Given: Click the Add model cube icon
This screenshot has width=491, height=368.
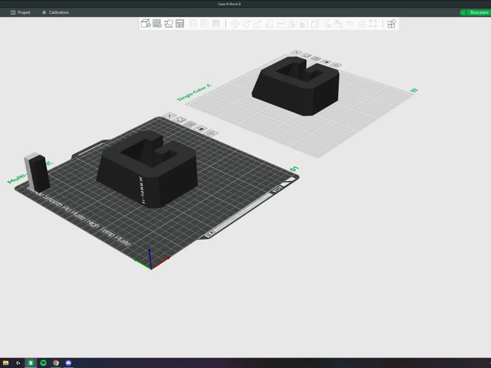Looking at the screenshot, I should [x=146, y=23].
